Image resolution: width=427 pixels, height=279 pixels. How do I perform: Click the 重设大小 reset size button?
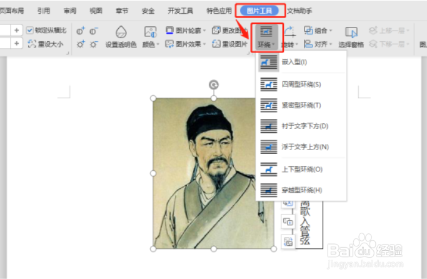point(46,44)
